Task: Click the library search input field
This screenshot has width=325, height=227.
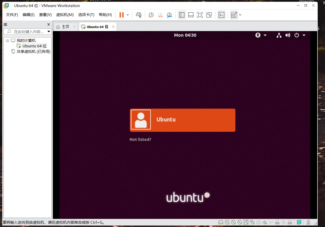Action: pos(28,32)
